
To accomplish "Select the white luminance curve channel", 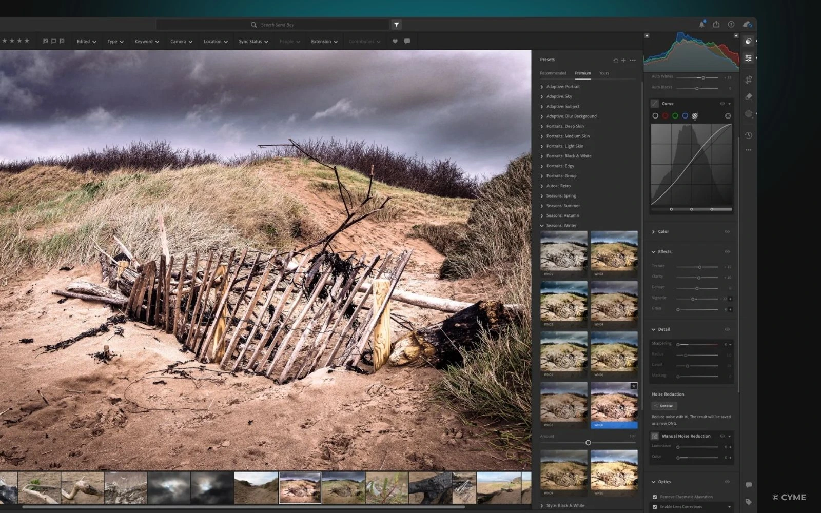I will click(655, 116).
